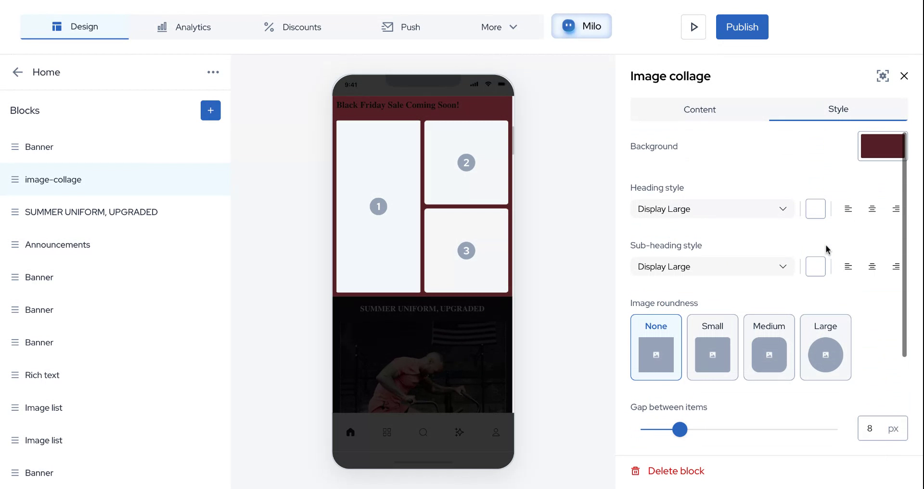Center-align the sub-heading style
This screenshot has height=489, width=924.
coord(872,267)
